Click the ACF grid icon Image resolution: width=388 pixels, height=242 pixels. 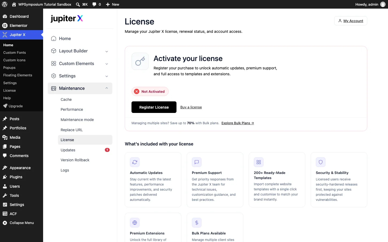pyautogui.click(x=5, y=214)
